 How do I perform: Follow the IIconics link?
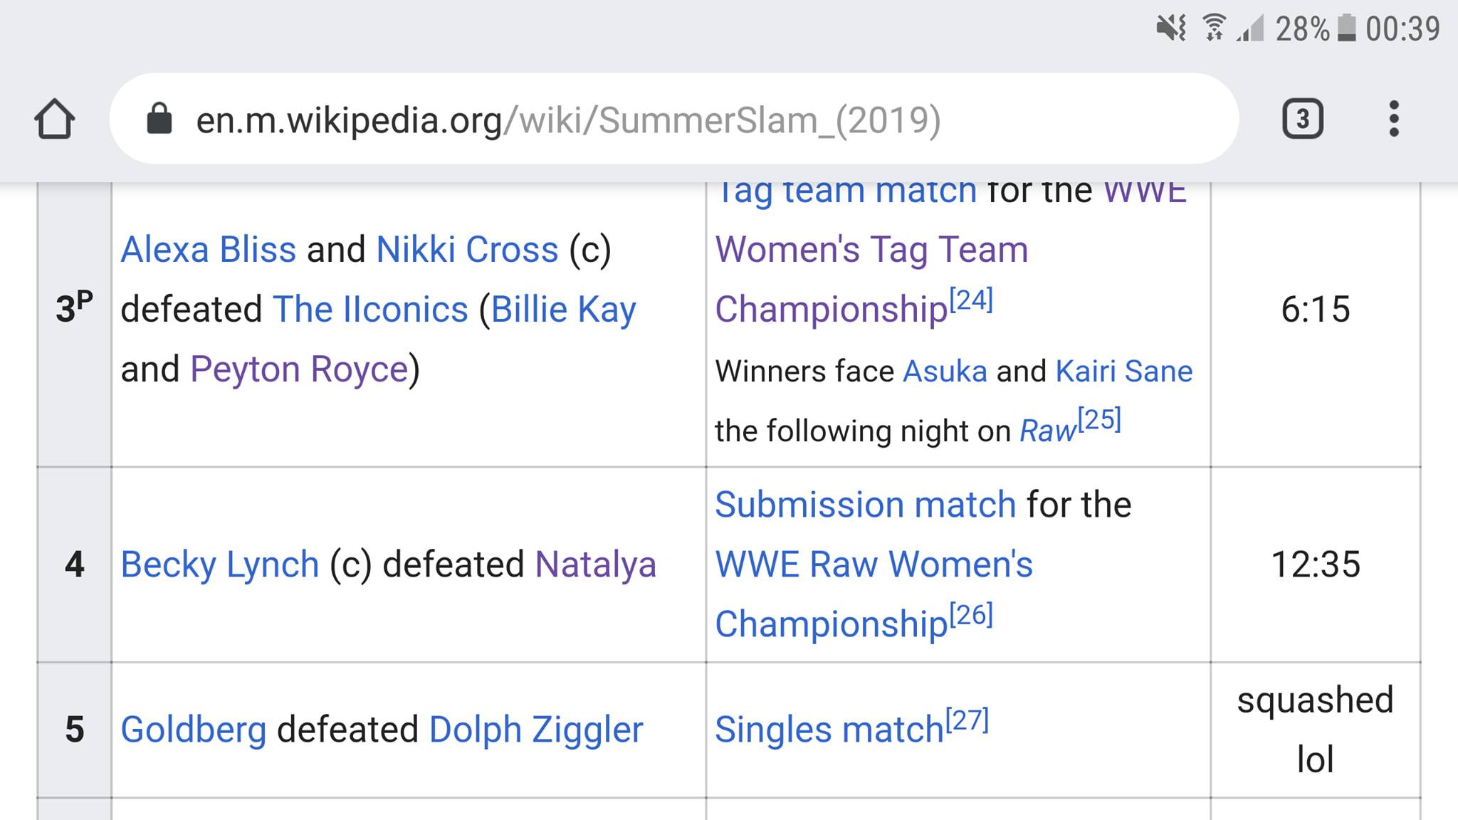pyautogui.click(x=370, y=310)
